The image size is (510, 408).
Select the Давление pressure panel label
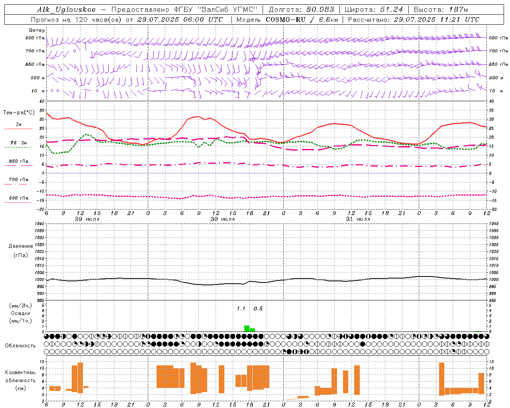pyautogui.click(x=21, y=246)
